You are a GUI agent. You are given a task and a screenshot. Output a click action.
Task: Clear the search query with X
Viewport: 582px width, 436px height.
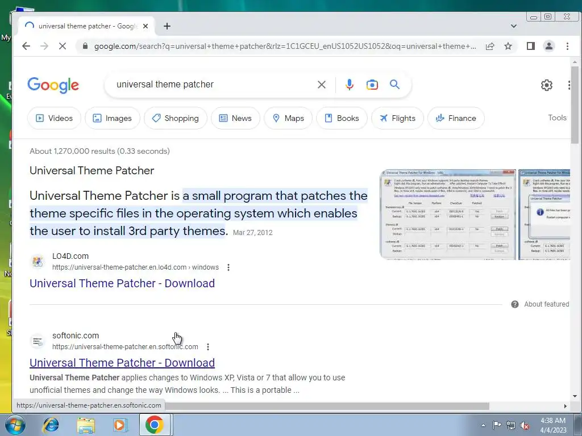pos(322,85)
